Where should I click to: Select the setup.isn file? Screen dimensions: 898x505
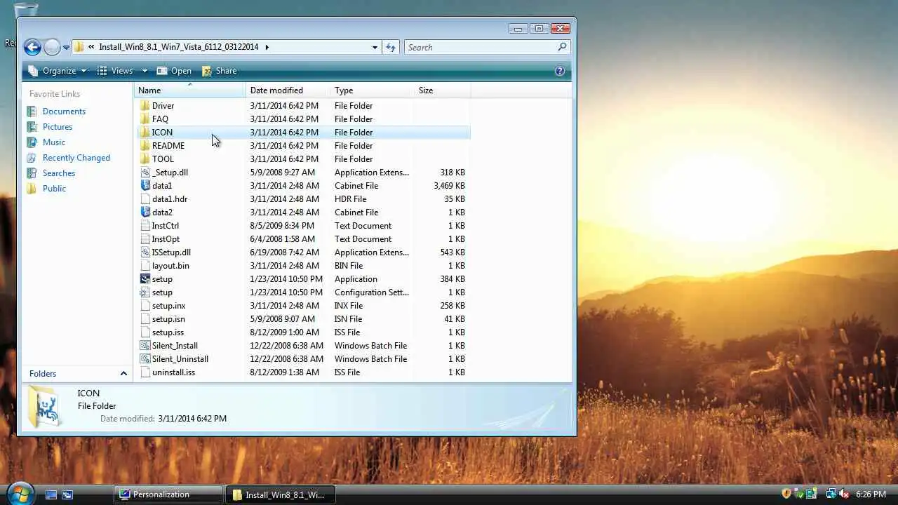pyautogui.click(x=168, y=319)
